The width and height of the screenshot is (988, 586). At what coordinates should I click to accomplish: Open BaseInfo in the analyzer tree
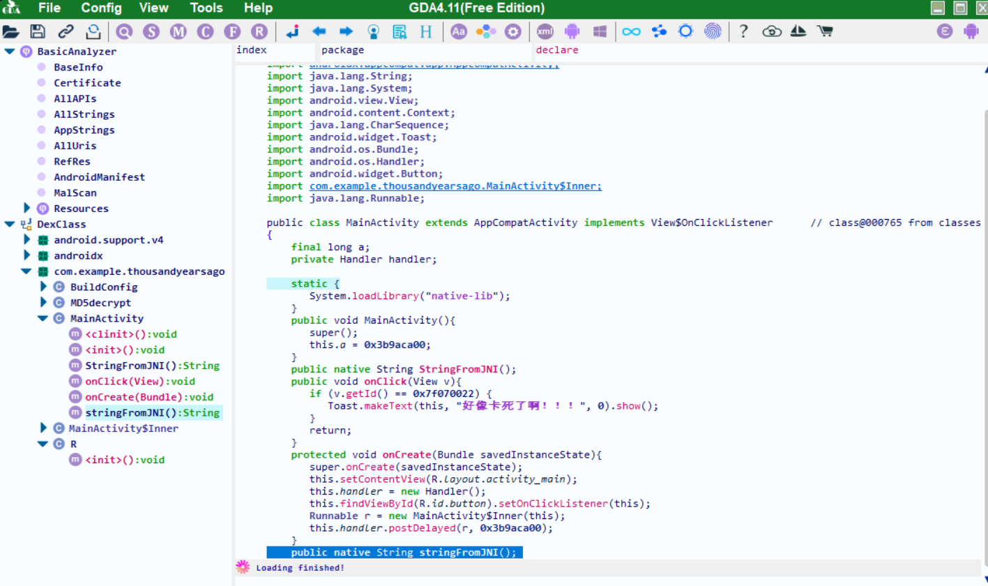[x=78, y=67]
